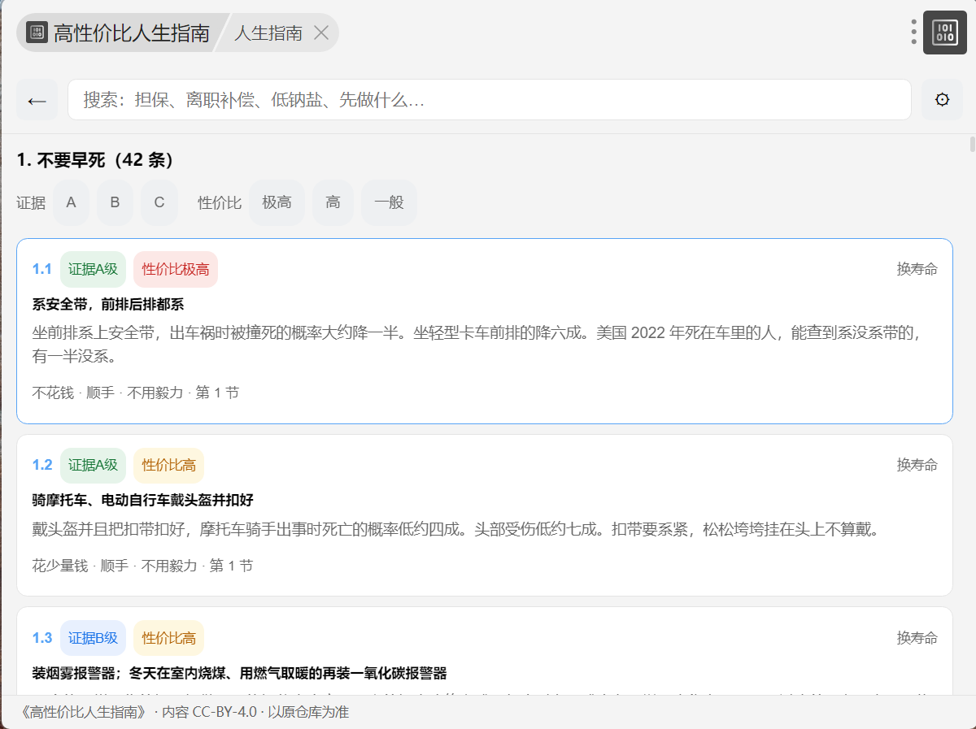This screenshot has width=976, height=729.
Task: Click the 证据 filter label
Action: pyautogui.click(x=31, y=202)
